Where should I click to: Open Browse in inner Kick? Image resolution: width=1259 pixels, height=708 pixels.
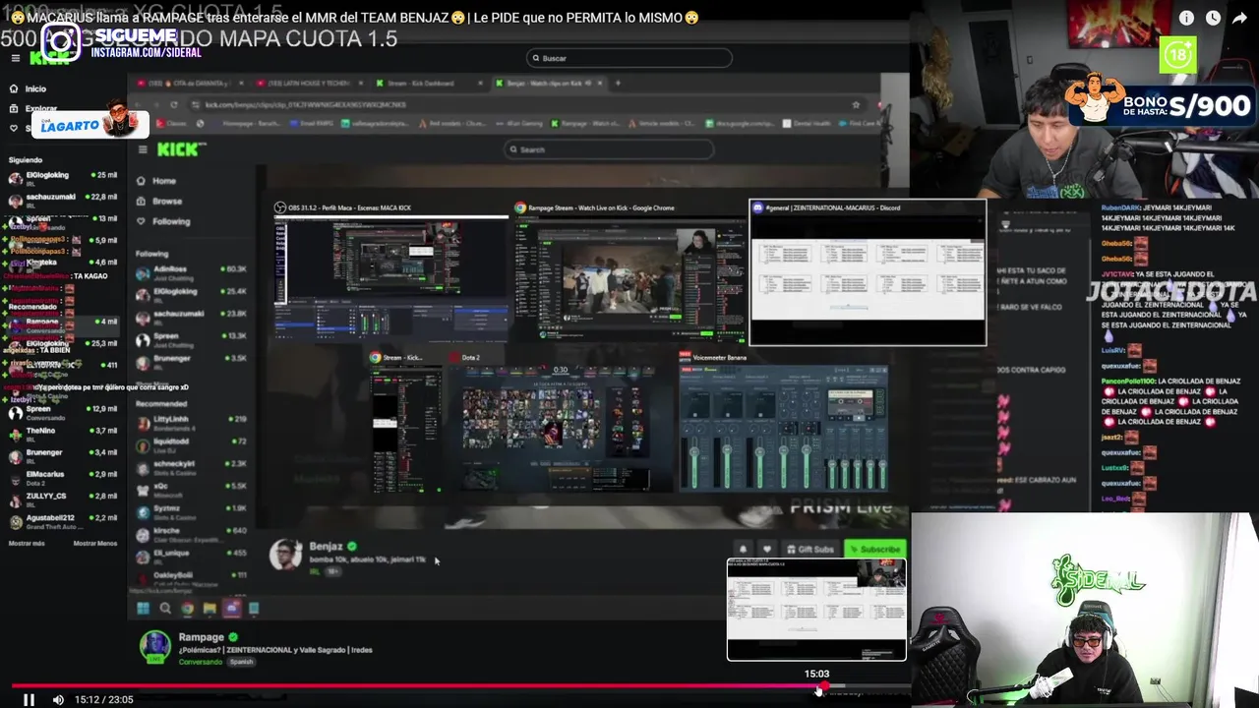tap(160, 201)
